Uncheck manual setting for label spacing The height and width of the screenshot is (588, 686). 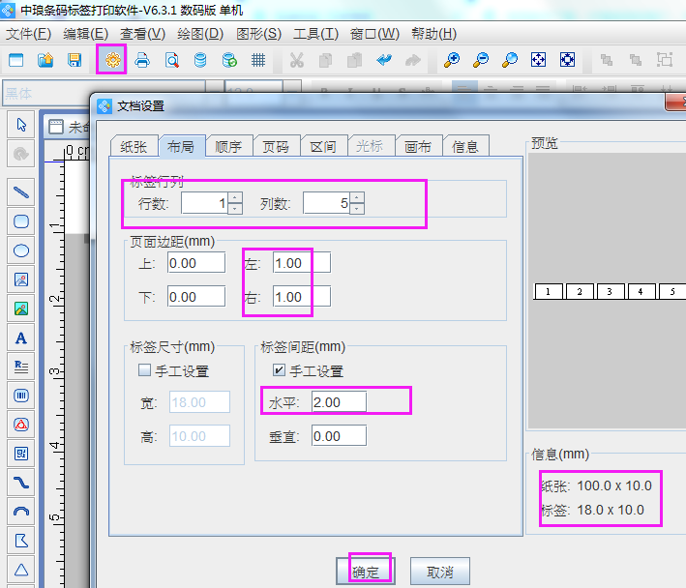coord(279,370)
